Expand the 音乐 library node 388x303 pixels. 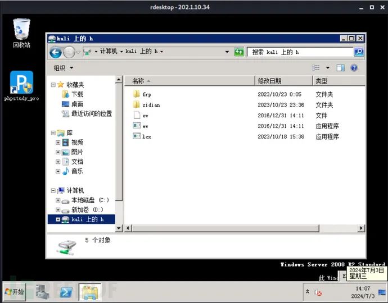tap(58, 171)
